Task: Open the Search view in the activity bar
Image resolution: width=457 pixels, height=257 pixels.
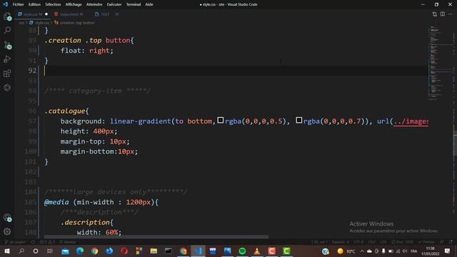Action: (x=7, y=30)
